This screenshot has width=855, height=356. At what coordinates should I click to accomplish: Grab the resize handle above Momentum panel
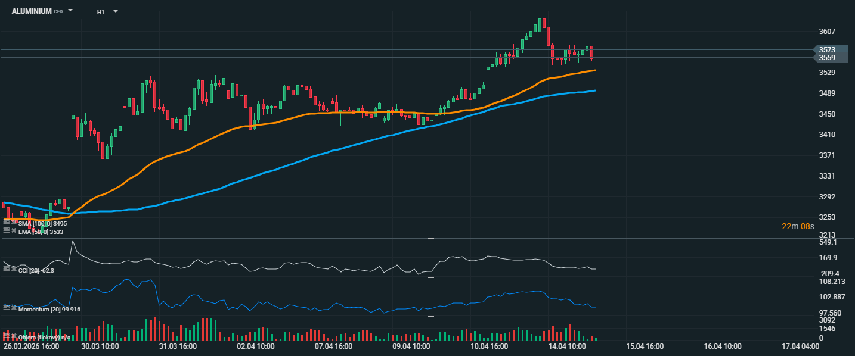(x=431, y=277)
